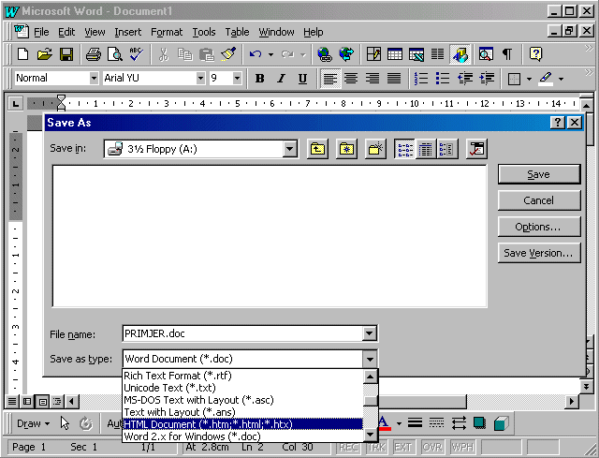Justify the paragraph text
The width and height of the screenshot is (599, 458).
394,79
